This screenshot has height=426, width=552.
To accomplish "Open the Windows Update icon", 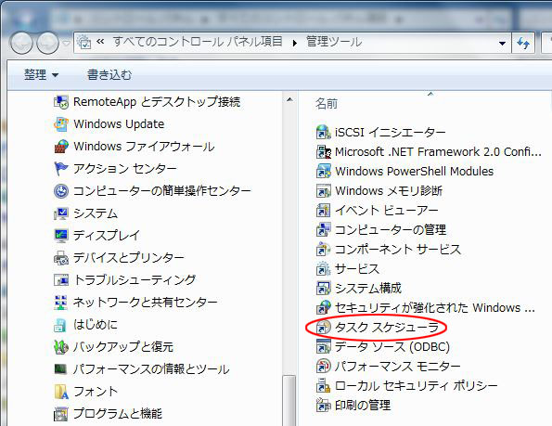I will [x=61, y=124].
